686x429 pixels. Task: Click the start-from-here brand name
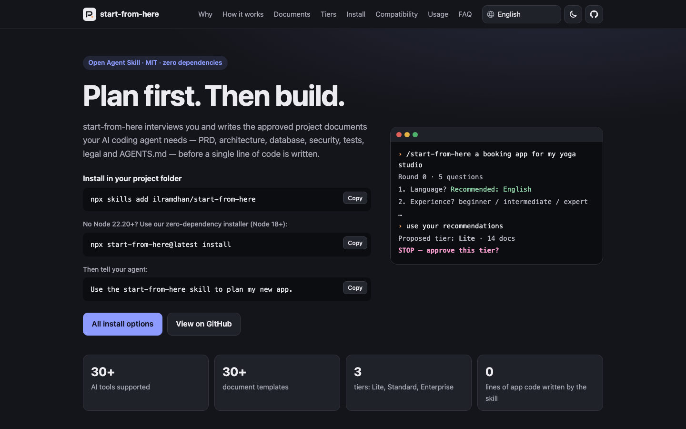point(130,14)
